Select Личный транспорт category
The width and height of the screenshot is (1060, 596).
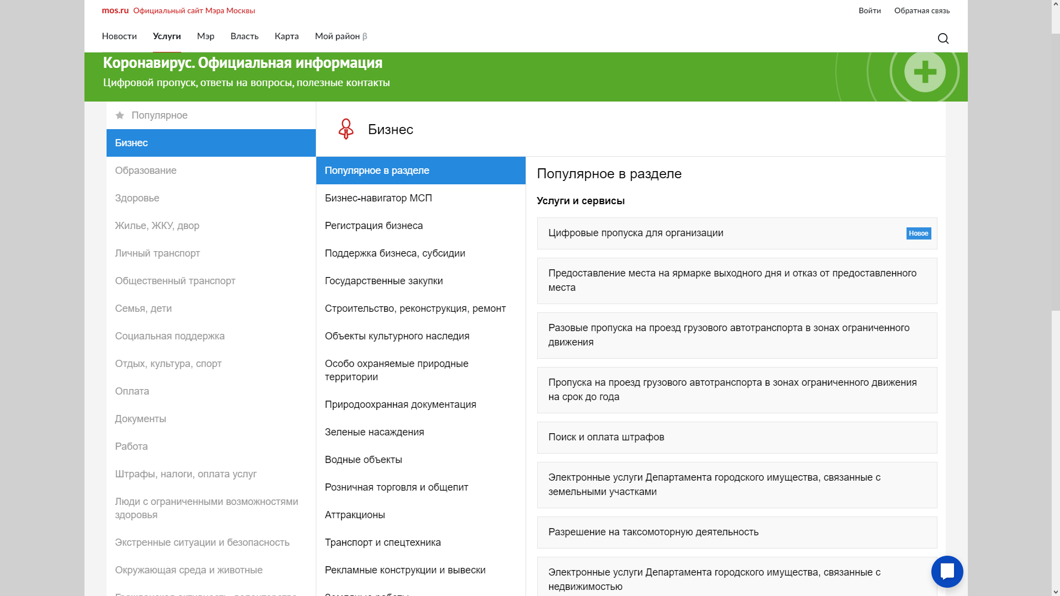(211, 253)
